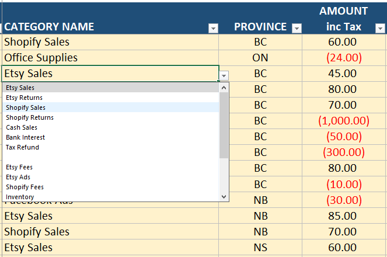Open the CATEGORY NAME column filter dropdown

[x=213, y=28]
